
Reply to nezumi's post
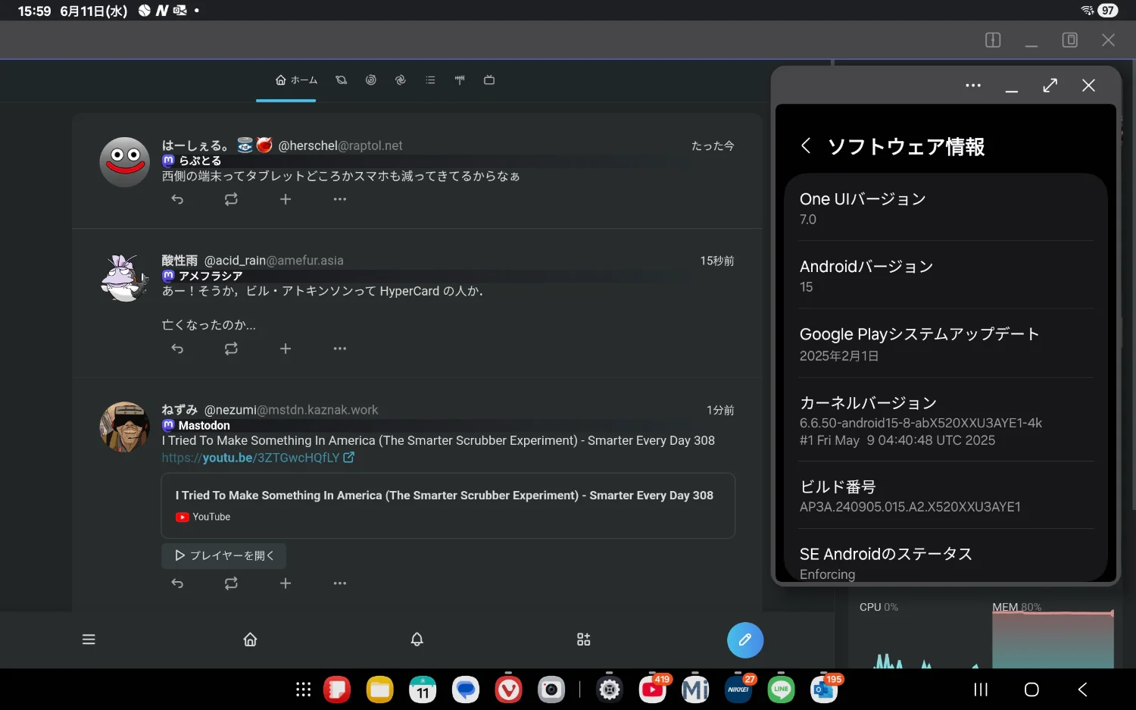click(x=177, y=583)
